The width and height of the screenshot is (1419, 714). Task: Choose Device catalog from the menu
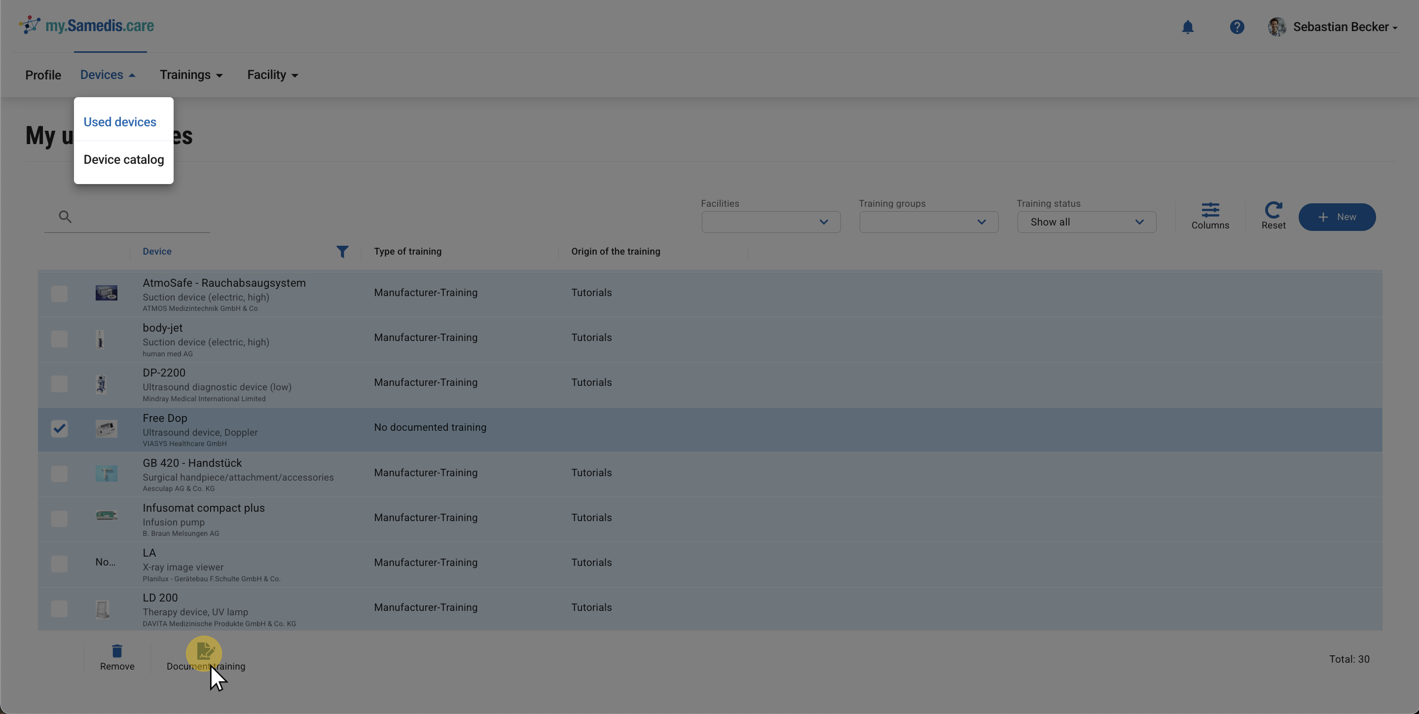123,160
